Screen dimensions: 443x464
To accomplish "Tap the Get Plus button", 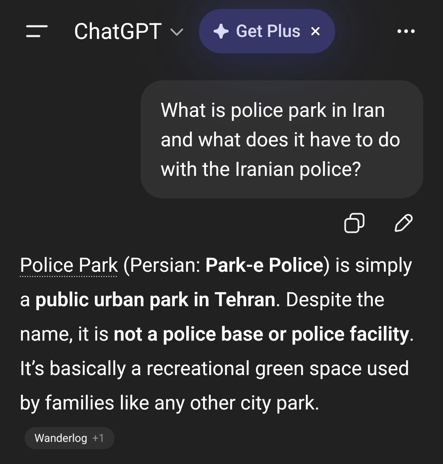I will click(267, 31).
